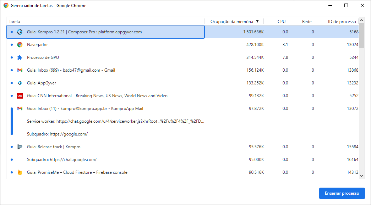371x205 pixels.
Task: Minimize the Gerenciador de tarefas window
Action: click(x=330, y=5)
